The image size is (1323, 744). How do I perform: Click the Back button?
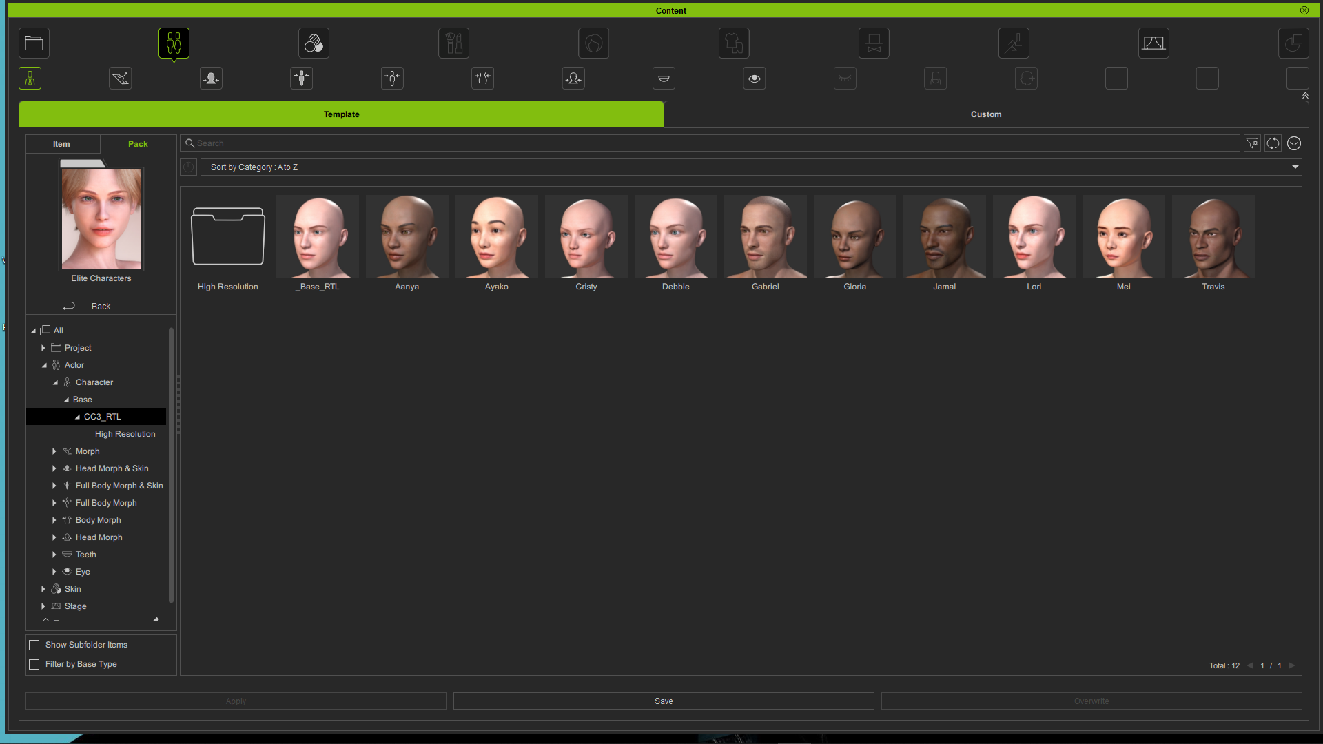(101, 307)
